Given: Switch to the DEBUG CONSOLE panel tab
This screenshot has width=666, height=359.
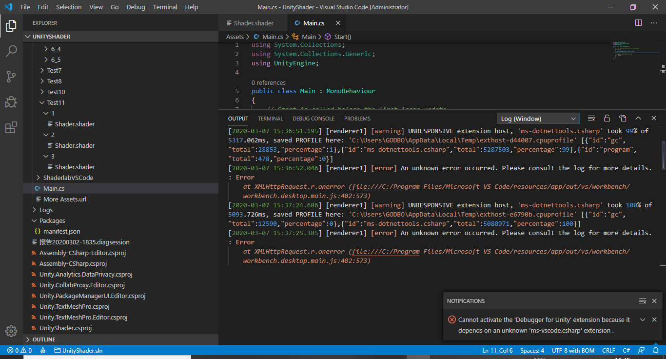Looking at the screenshot, I should [x=313, y=119].
